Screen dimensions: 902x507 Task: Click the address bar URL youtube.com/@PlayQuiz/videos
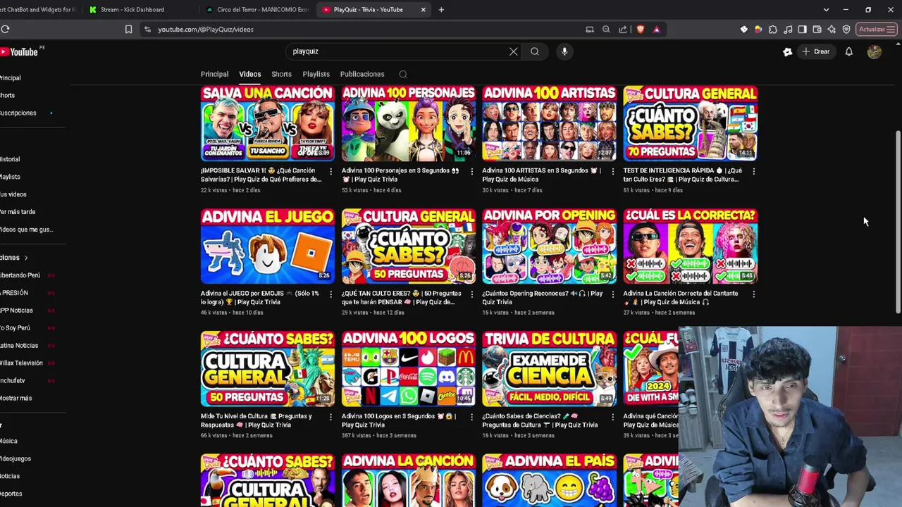[206, 29]
